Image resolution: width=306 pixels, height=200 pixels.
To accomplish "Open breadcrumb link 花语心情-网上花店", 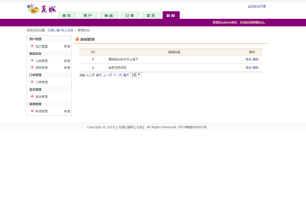I will [60, 30].
